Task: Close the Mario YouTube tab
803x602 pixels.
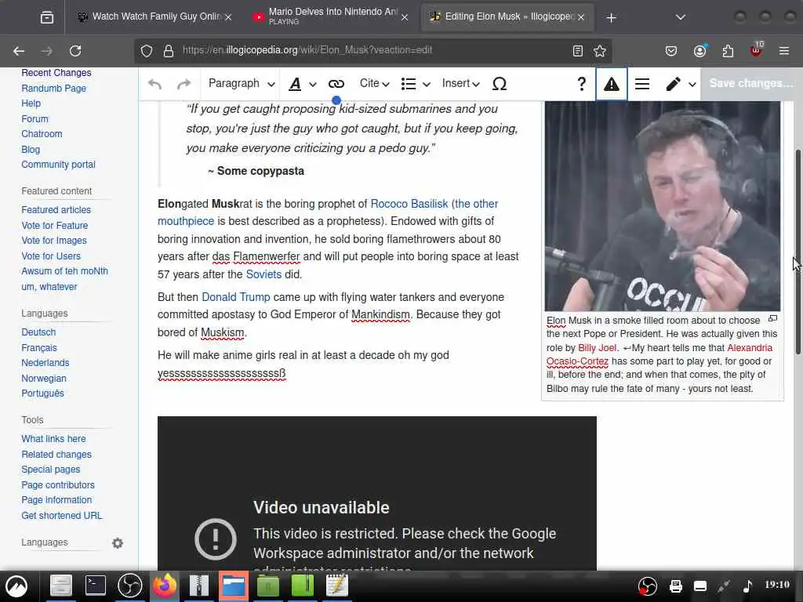Action: pos(405,17)
